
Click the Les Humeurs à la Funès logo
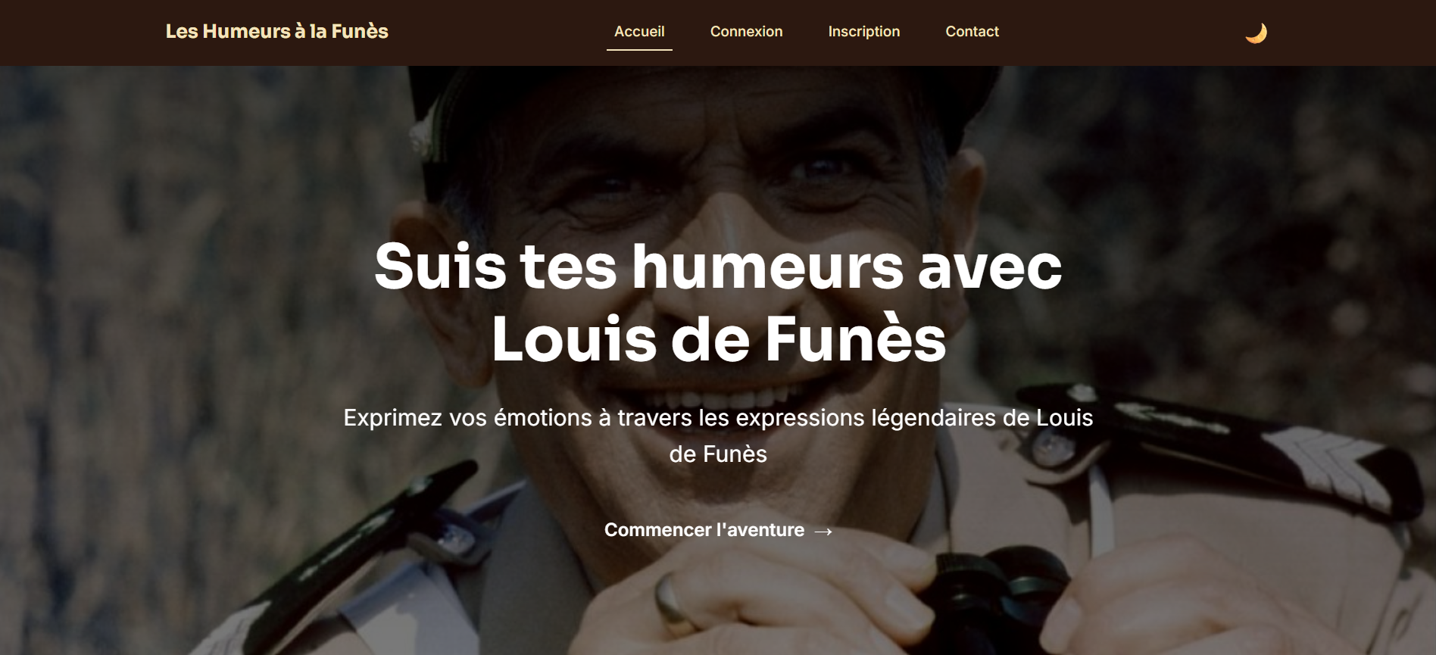pyautogui.click(x=276, y=31)
